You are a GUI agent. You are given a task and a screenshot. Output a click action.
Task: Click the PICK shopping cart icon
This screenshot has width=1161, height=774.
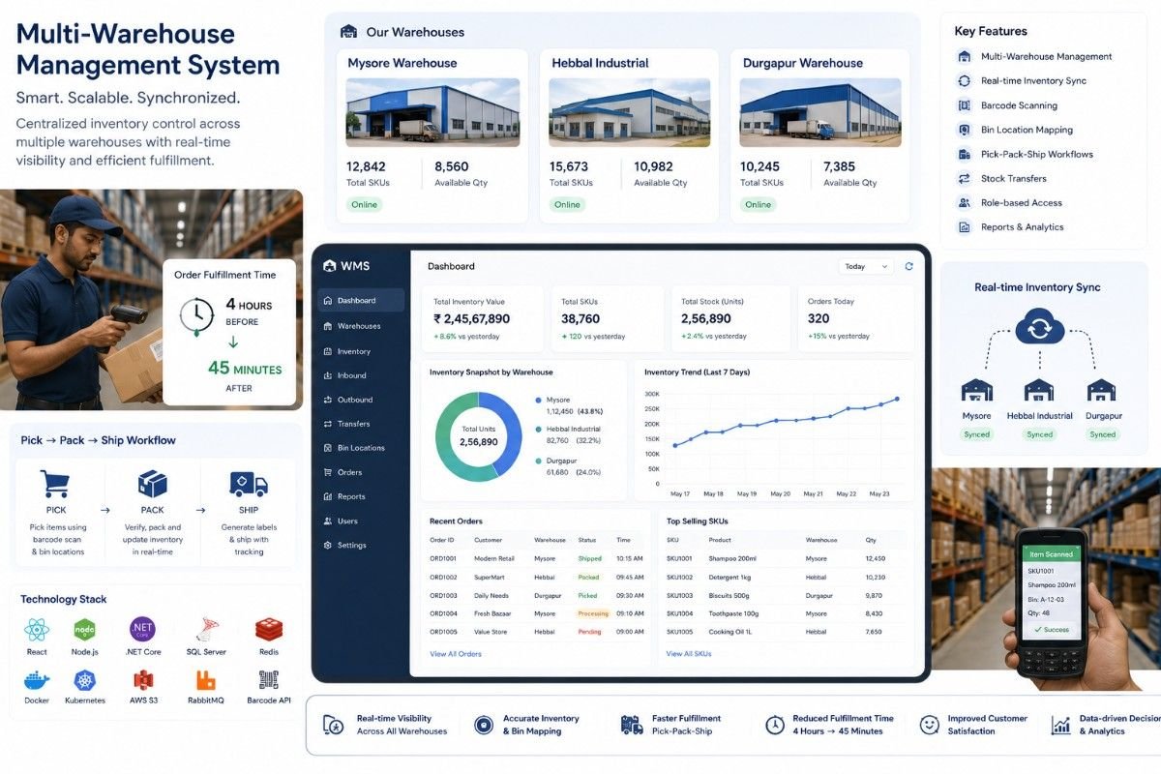(56, 484)
